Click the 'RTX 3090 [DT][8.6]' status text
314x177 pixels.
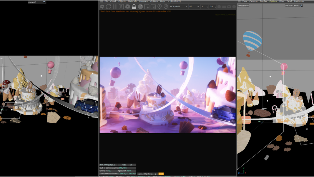pos(107,165)
